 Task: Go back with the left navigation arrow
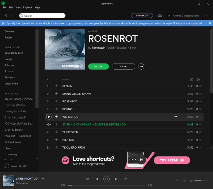click(x=6, y=15)
